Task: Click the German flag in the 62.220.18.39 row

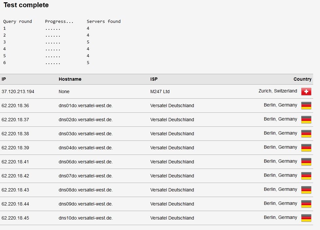Action: point(306,148)
